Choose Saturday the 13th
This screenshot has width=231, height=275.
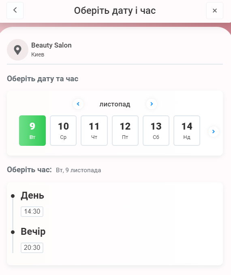[156, 130]
